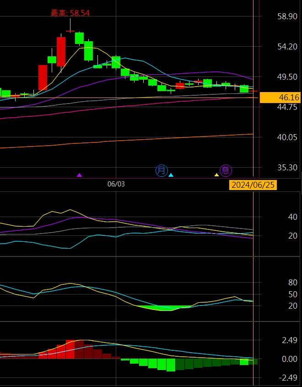The width and height of the screenshot is (302, 387).
Task: Click the green oversold KD shaded area
Action: (x=160, y=308)
